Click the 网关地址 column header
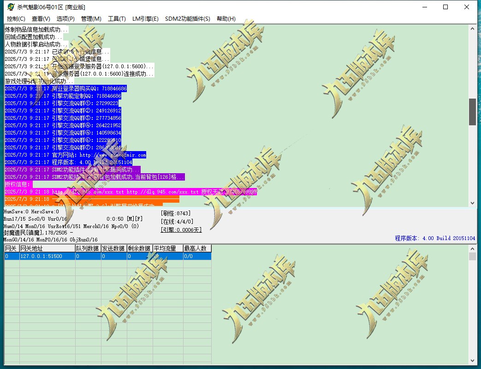The height and width of the screenshot is (369, 481). point(47,248)
